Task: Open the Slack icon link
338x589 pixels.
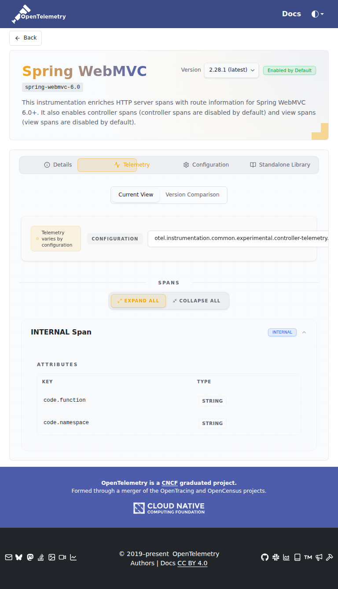Action: pyautogui.click(x=276, y=557)
